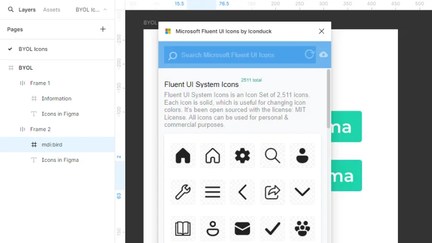Click the cloud download icon
Image resolution: width=432 pixels, height=243 pixels.
[323, 55]
